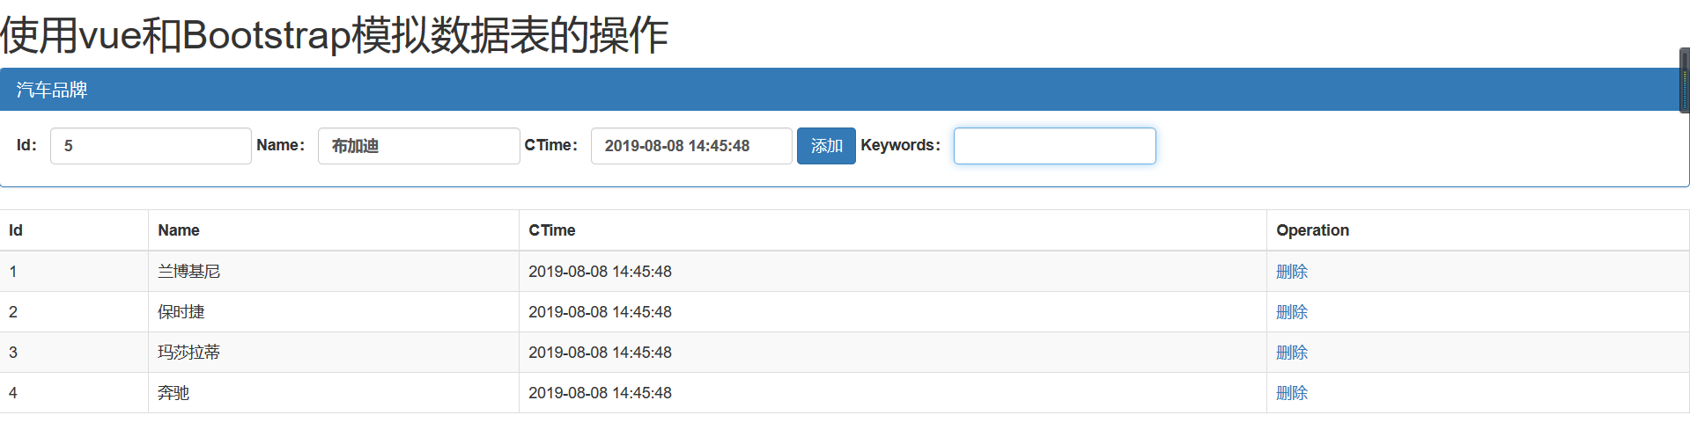The image size is (1690, 437).
Task: Click the Id input field
Action: point(151,146)
